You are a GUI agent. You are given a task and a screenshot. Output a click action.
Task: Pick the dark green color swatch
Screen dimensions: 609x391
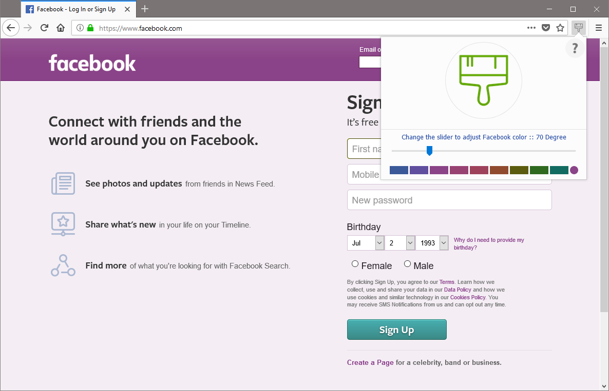click(539, 170)
